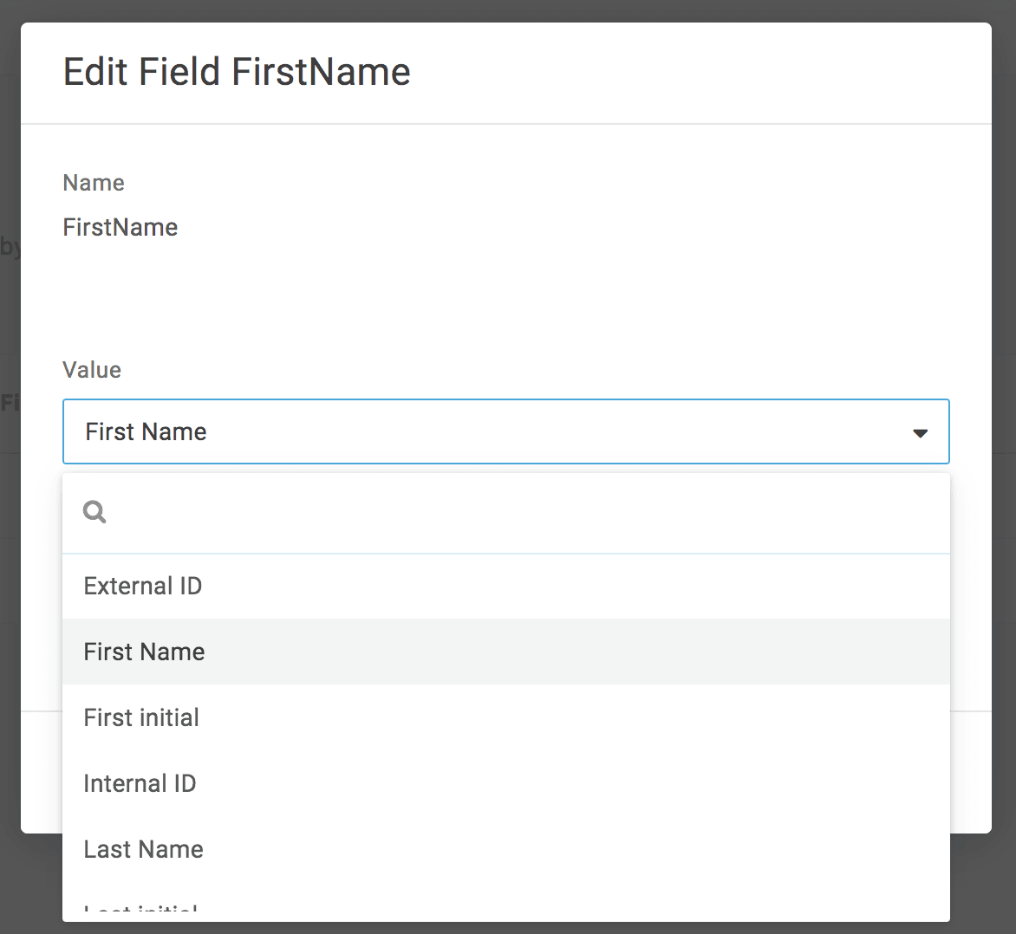
Task: Select the partially visible Last initial option
Action: 141,911
